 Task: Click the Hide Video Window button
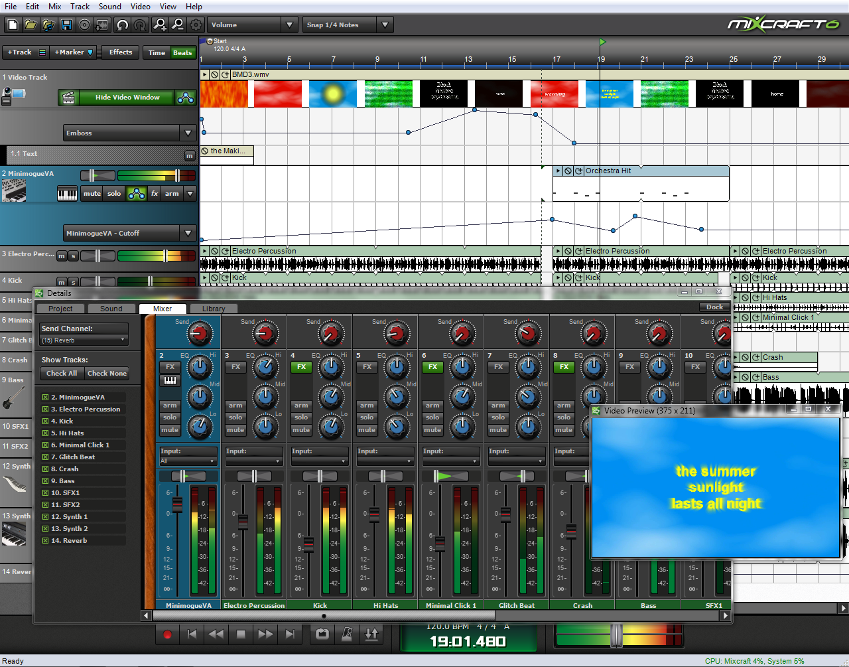point(127,98)
